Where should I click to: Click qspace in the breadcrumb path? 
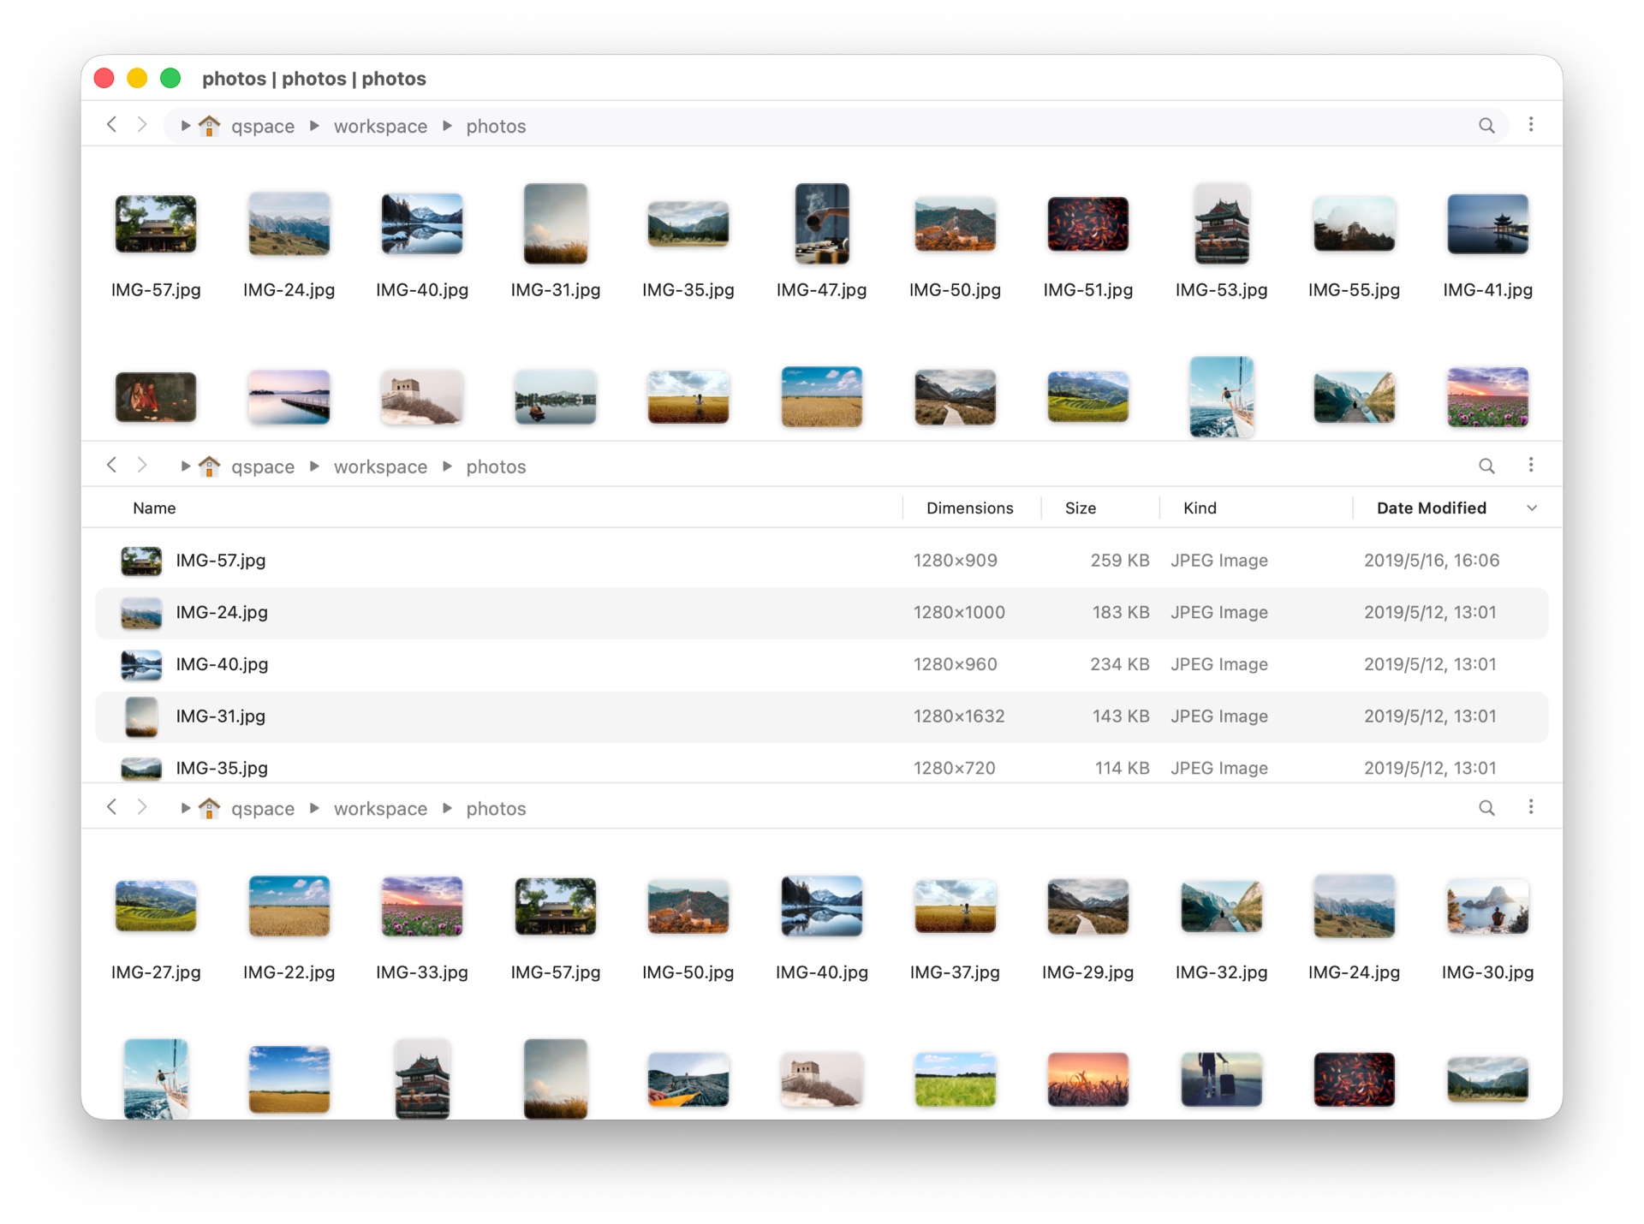coord(263,125)
